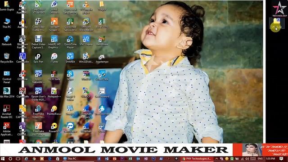The height and width of the screenshot is (162, 288).
Task: Open PointerFocus shortcut
Action: coord(54,110)
